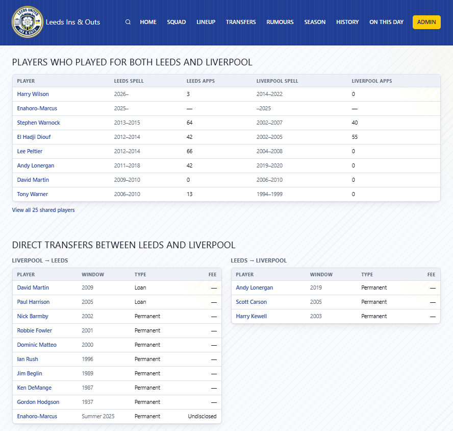This screenshot has height=431, width=453.
Task: Open Nick Barmby's profile
Action: (33, 316)
